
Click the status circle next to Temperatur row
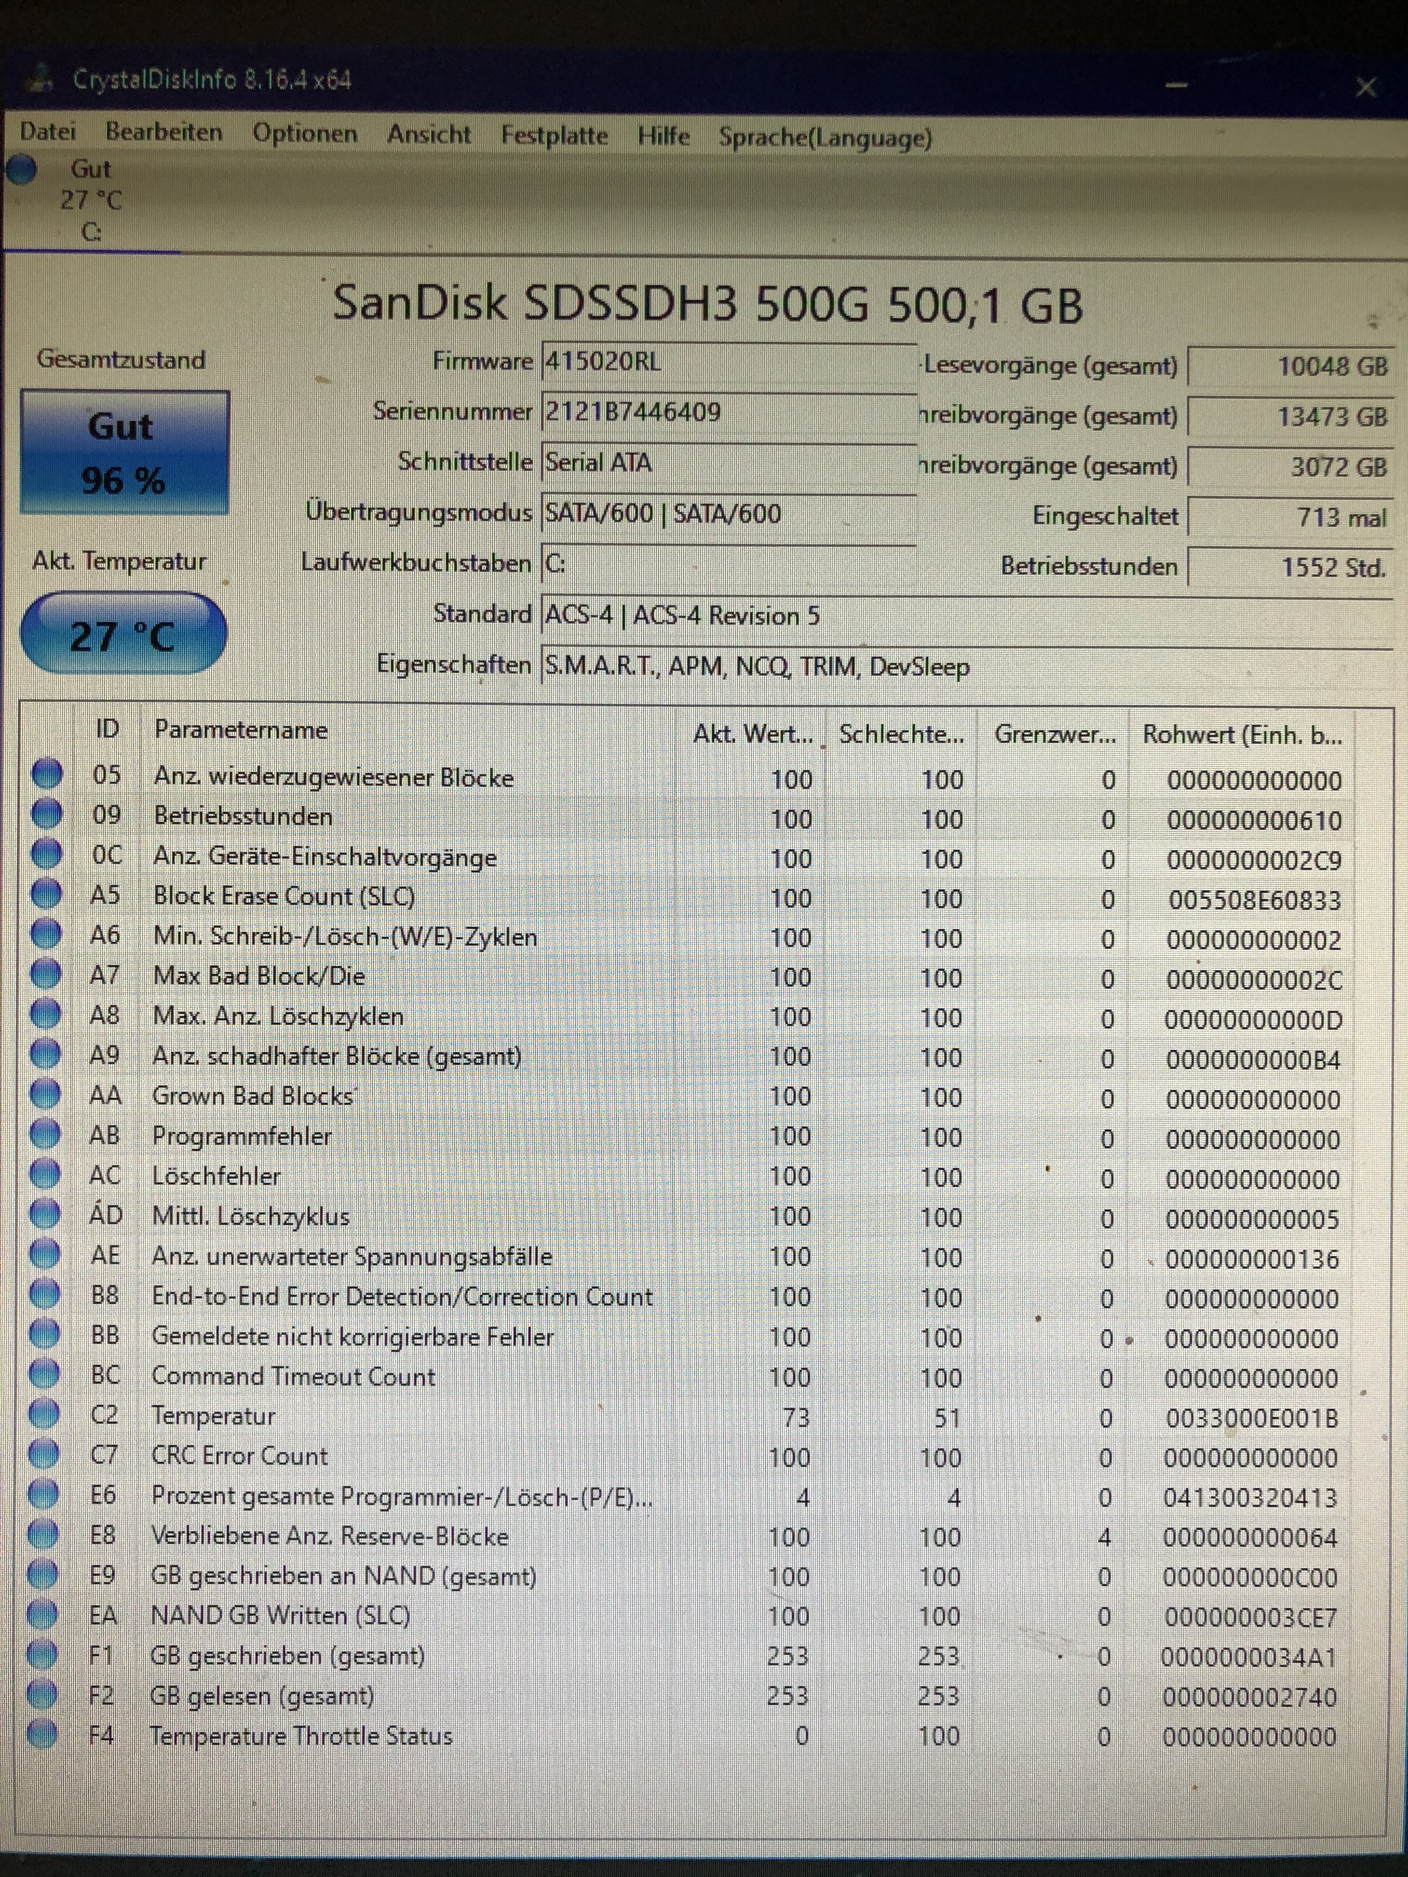44,1415
